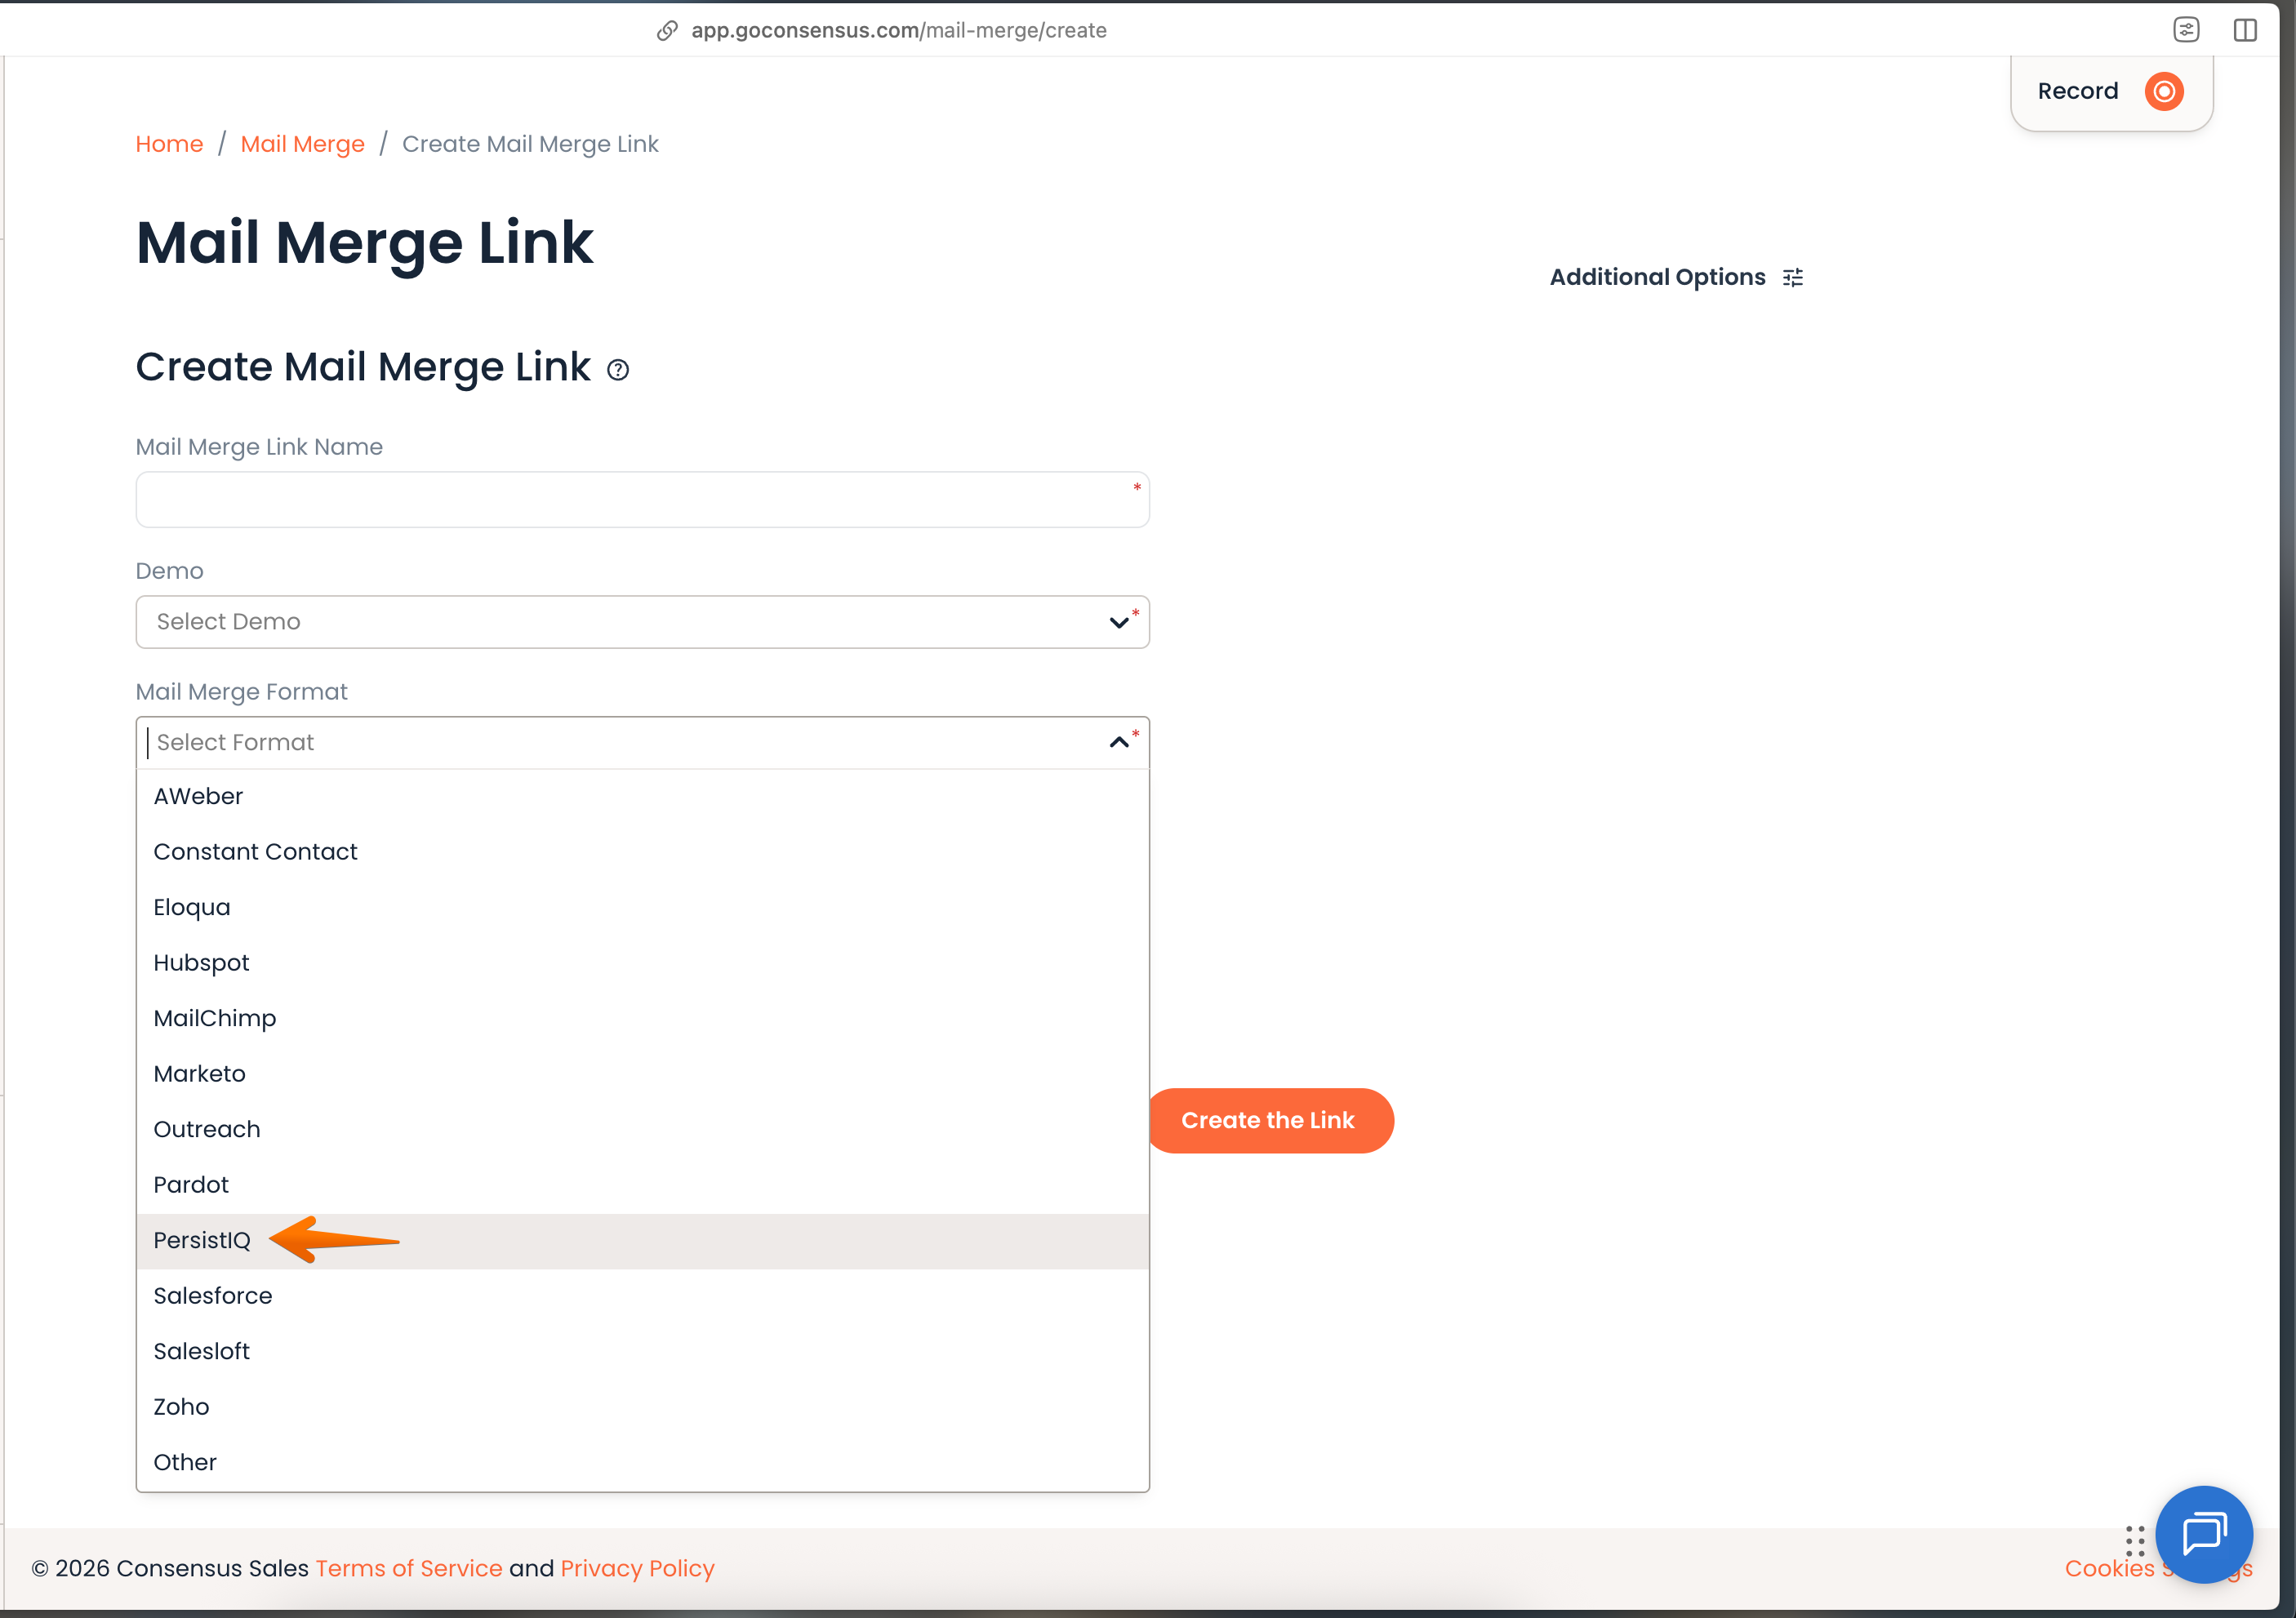Open the browser site controls icon
This screenshot has height=1618, width=2296.
pyautogui.click(x=2187, y=30)
